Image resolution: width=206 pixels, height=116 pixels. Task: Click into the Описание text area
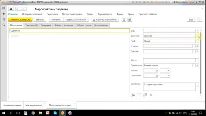click(x=70, y=66)
